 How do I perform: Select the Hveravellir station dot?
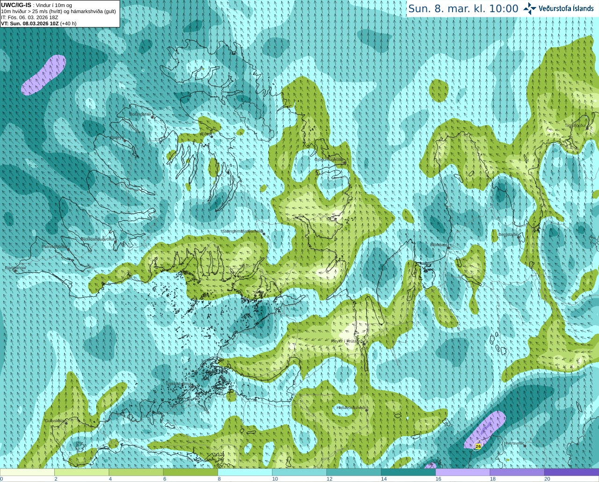coord(525,445)
